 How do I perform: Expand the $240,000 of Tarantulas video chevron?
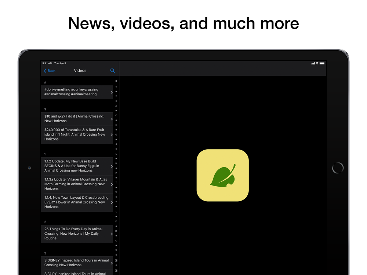pos(112,135)
